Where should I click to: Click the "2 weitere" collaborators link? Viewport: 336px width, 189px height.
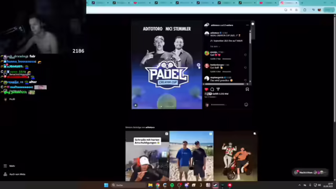point(229,25)
